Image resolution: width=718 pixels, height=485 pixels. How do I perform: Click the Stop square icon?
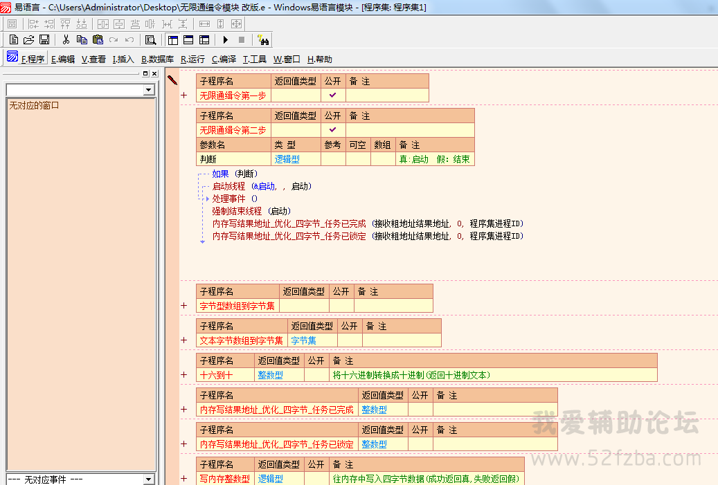coord(242,40)
